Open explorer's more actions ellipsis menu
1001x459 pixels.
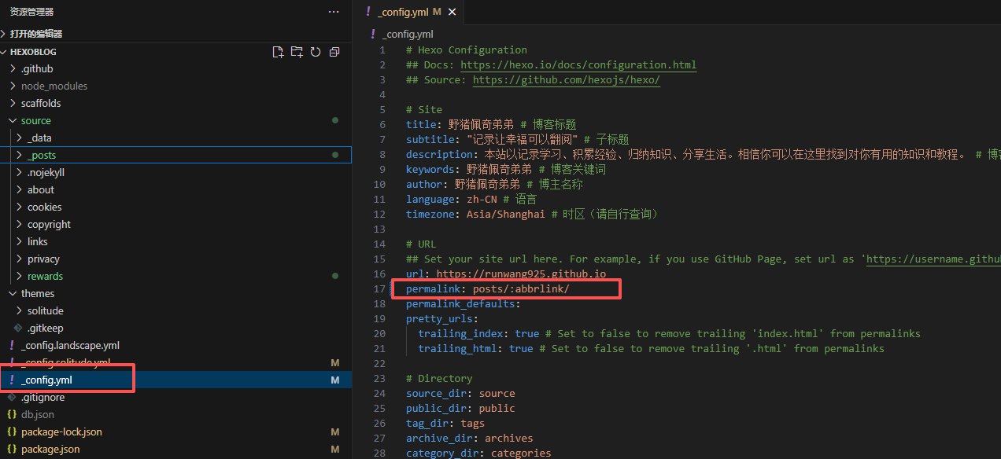pyautogui.click(x=334, y=12)
